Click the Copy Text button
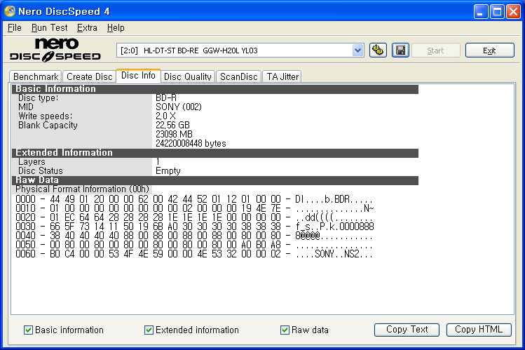Screen dimensions: 525x350 tap(407, 330)
